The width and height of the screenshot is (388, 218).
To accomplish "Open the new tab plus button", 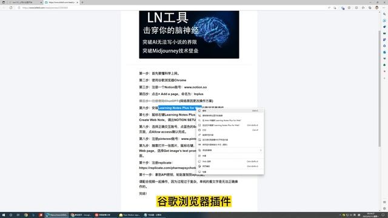I will [x=82, y=2].
